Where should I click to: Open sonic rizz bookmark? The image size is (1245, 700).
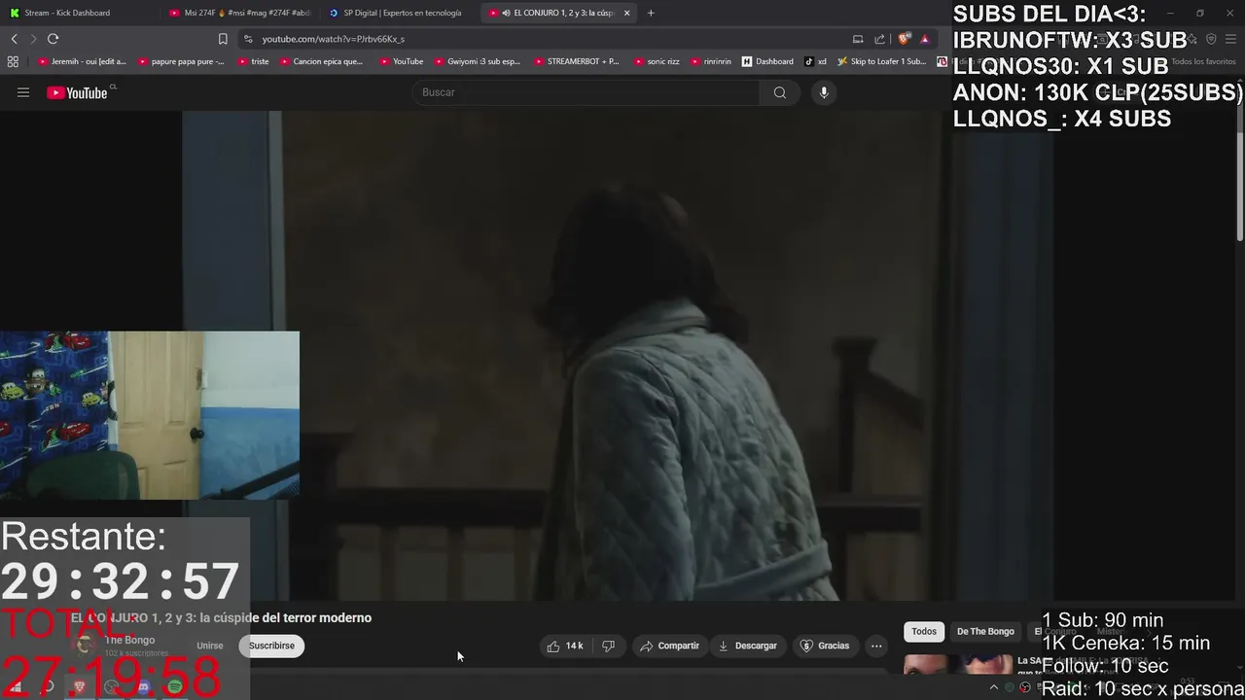click(x=656, y=61)
